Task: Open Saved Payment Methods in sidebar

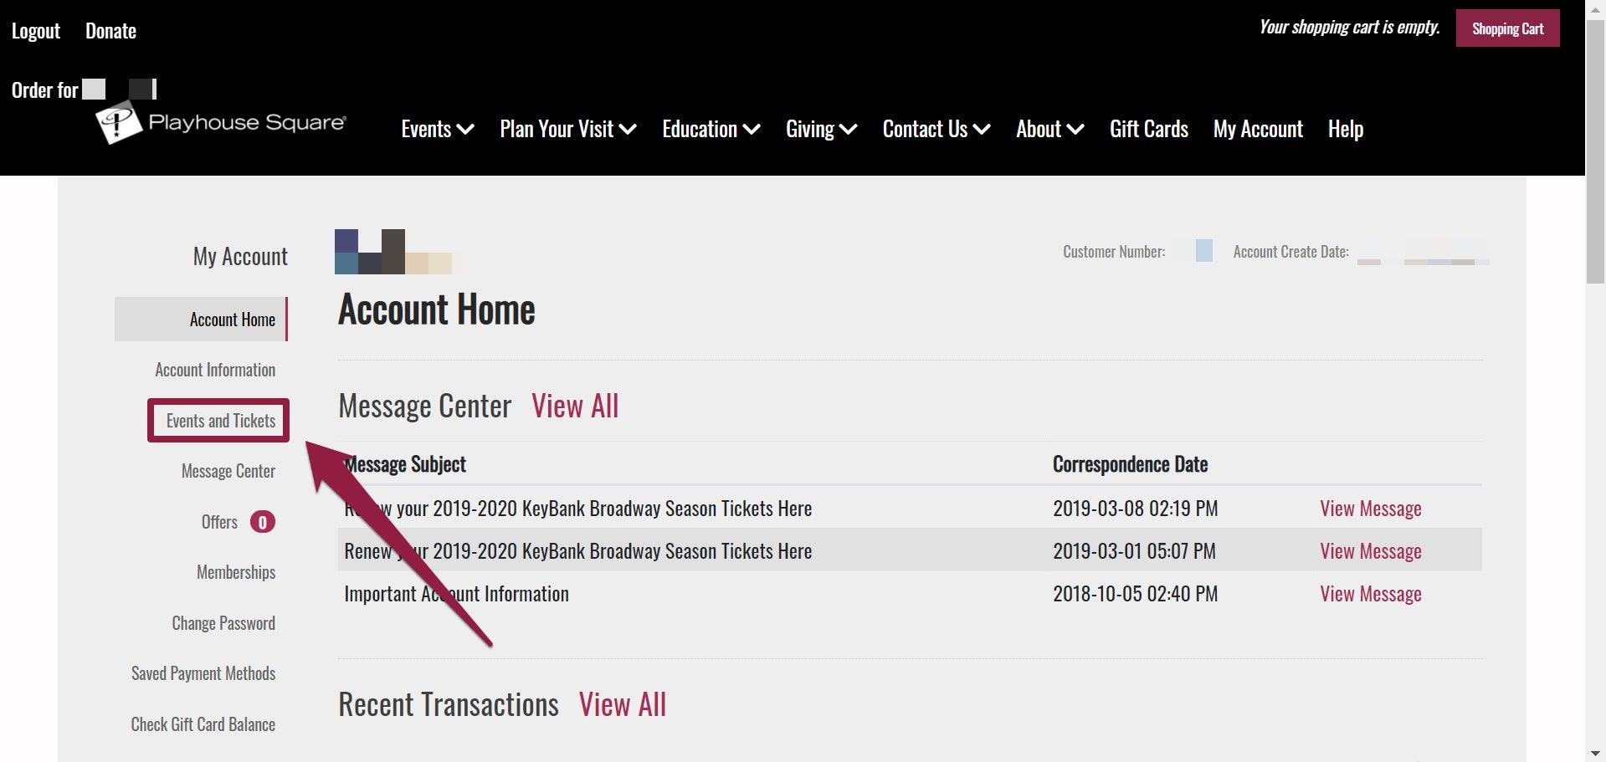Action: point(203,673)
